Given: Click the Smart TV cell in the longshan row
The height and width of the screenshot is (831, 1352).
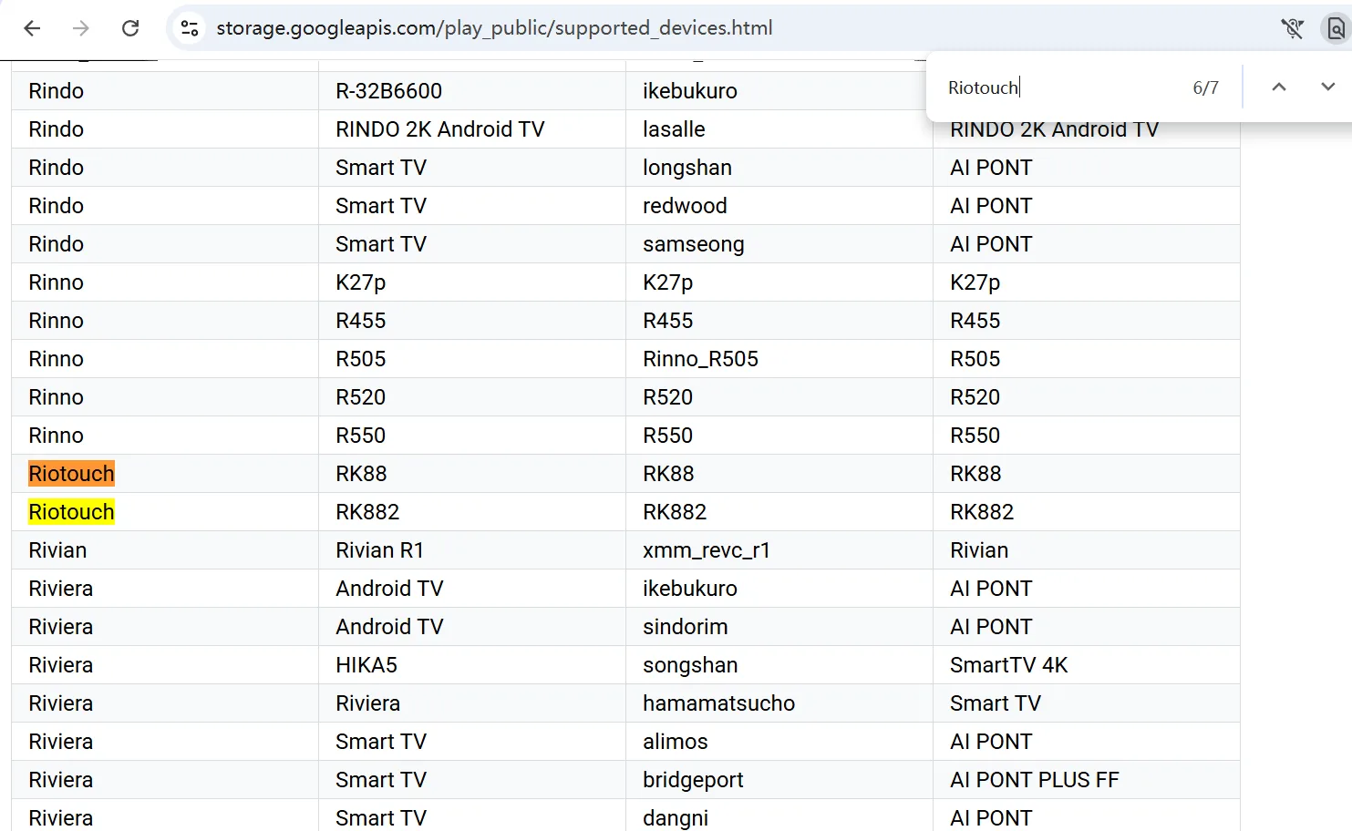Looking at the screenshot, I should [x=472, y=168].
